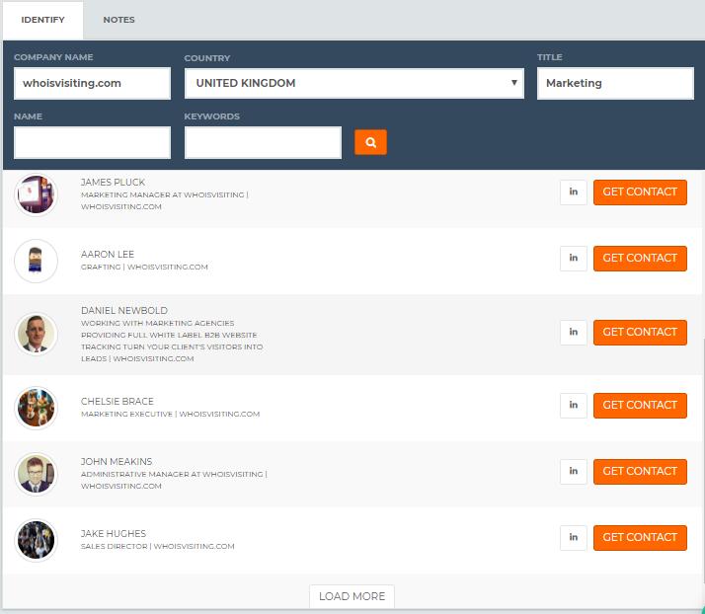Select the name James Pluck
Viewport: 705px width, 614px height.
click(113, 182)
